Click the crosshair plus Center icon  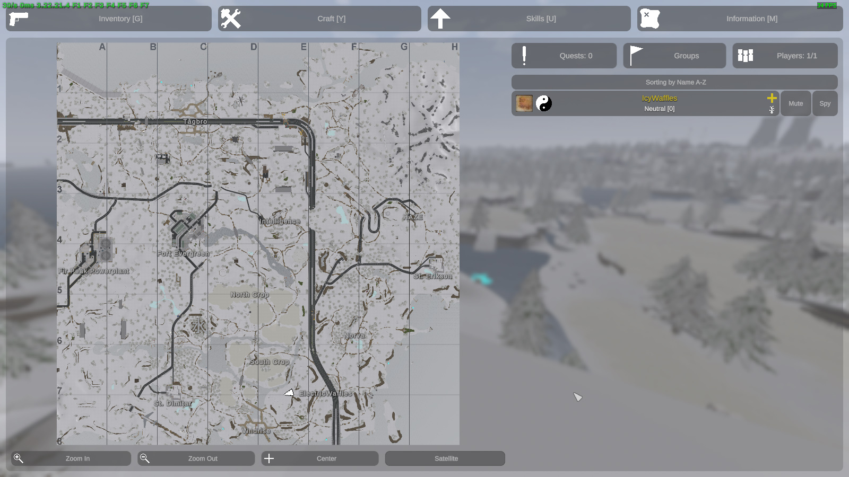[x=269, y=458]
